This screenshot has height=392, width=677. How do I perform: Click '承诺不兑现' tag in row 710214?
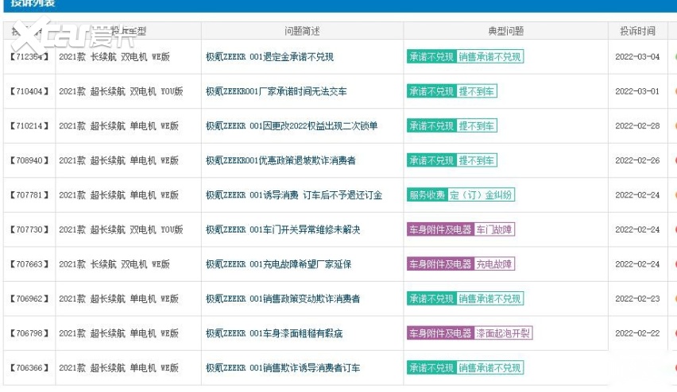click(x=431, y=126)
